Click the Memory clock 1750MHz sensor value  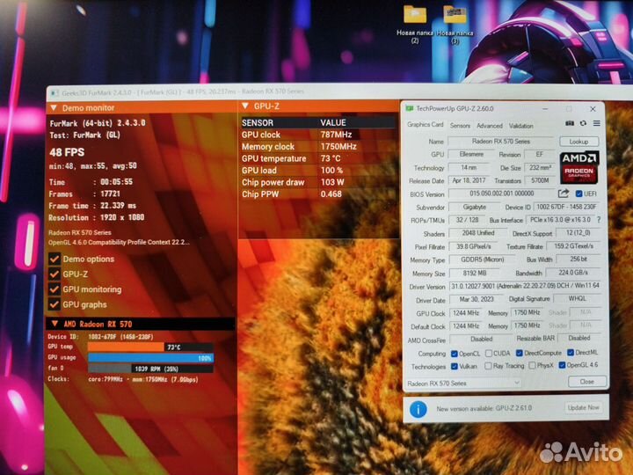pyautogui.click(x=338, y=147)
